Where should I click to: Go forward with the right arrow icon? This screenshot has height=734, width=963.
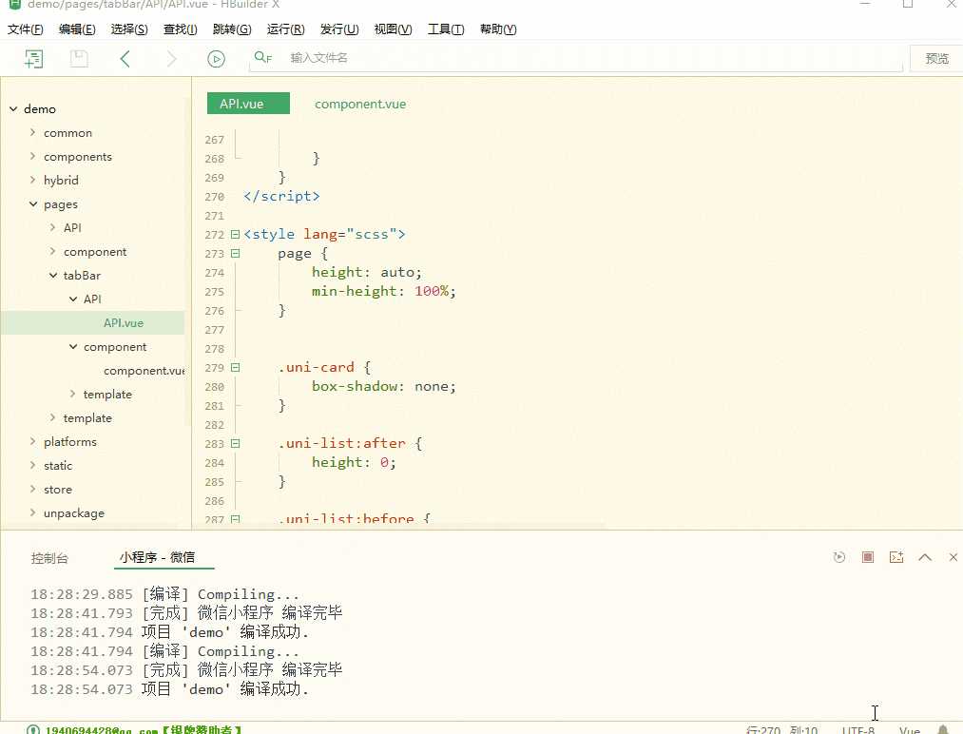171,59
